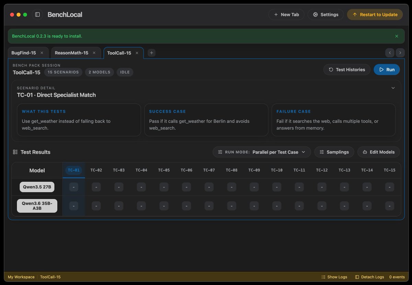Viewport: 412px width, 285px height.
Task: Select the TC-12 column header
Action: click(x=322, y=170)
